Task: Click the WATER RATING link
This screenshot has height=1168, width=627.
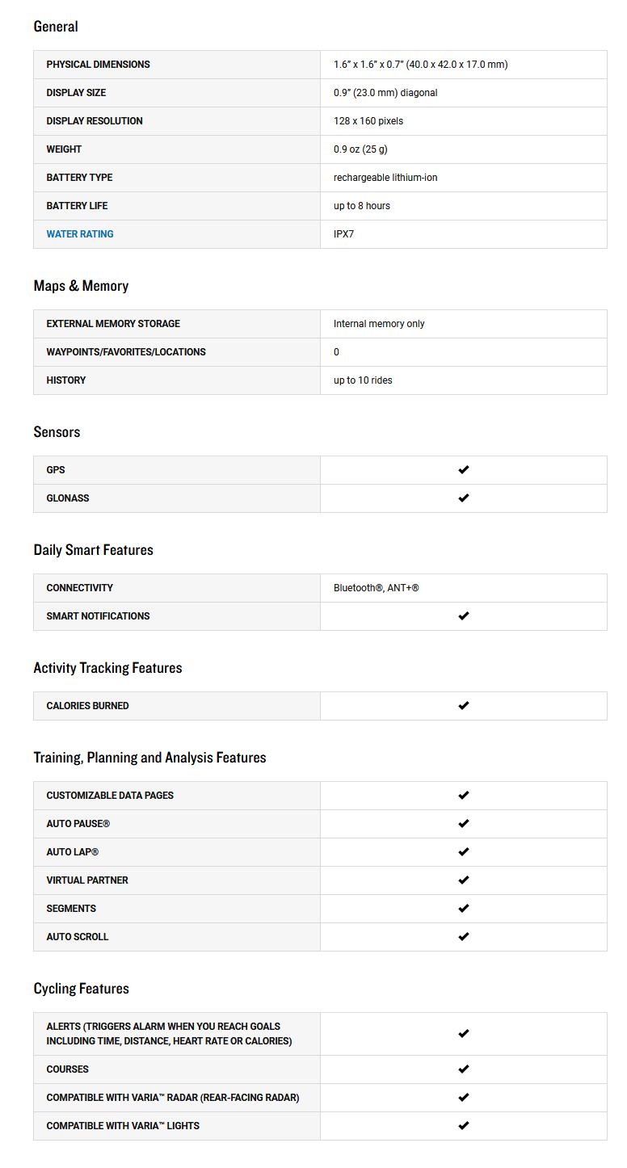Action: tap(80, 234)
